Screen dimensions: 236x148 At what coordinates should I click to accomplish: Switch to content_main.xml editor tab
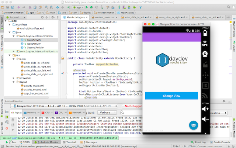[x=104, y=17]
